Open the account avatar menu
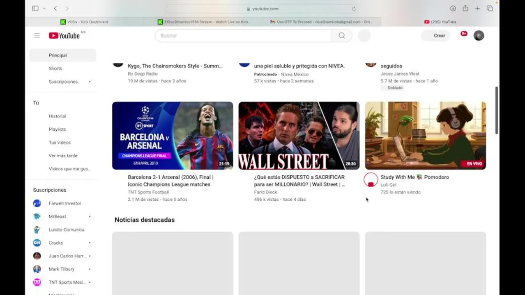The image size is (525, 295). click(x=479, y=36)
